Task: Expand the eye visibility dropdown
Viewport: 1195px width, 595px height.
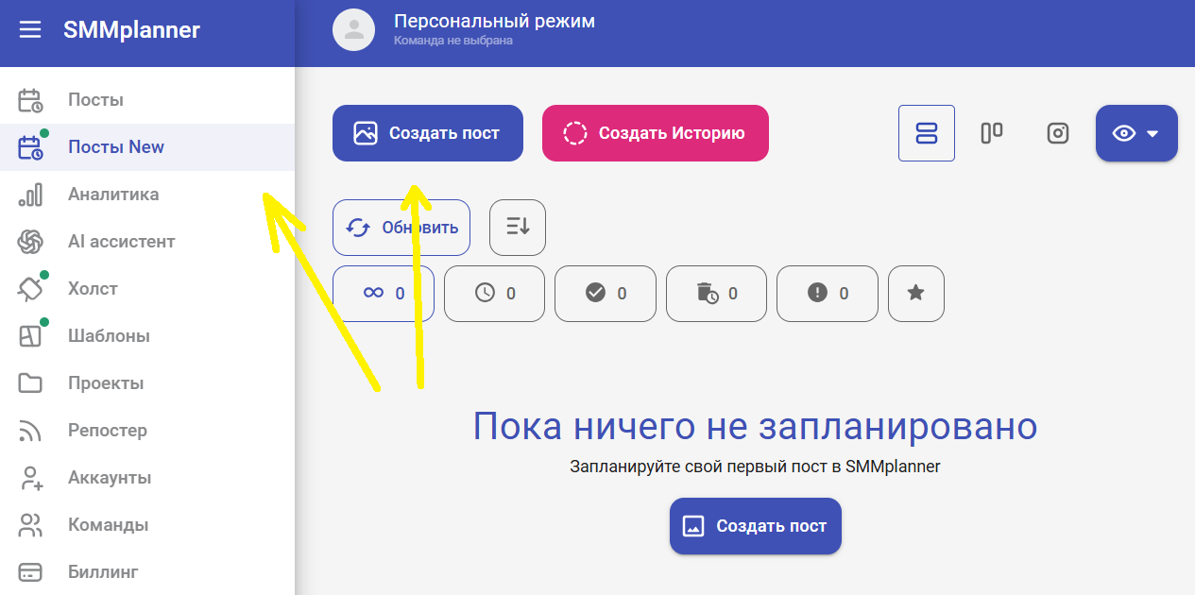Action: click(x=1136, y=133)
